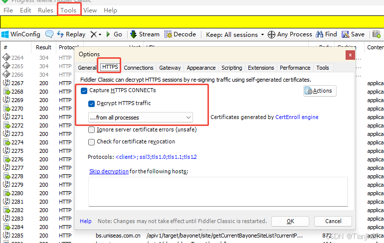Expand the Remove sessions dropdown arrow
This screenshot has height=243, width=384.
point(100,35)
